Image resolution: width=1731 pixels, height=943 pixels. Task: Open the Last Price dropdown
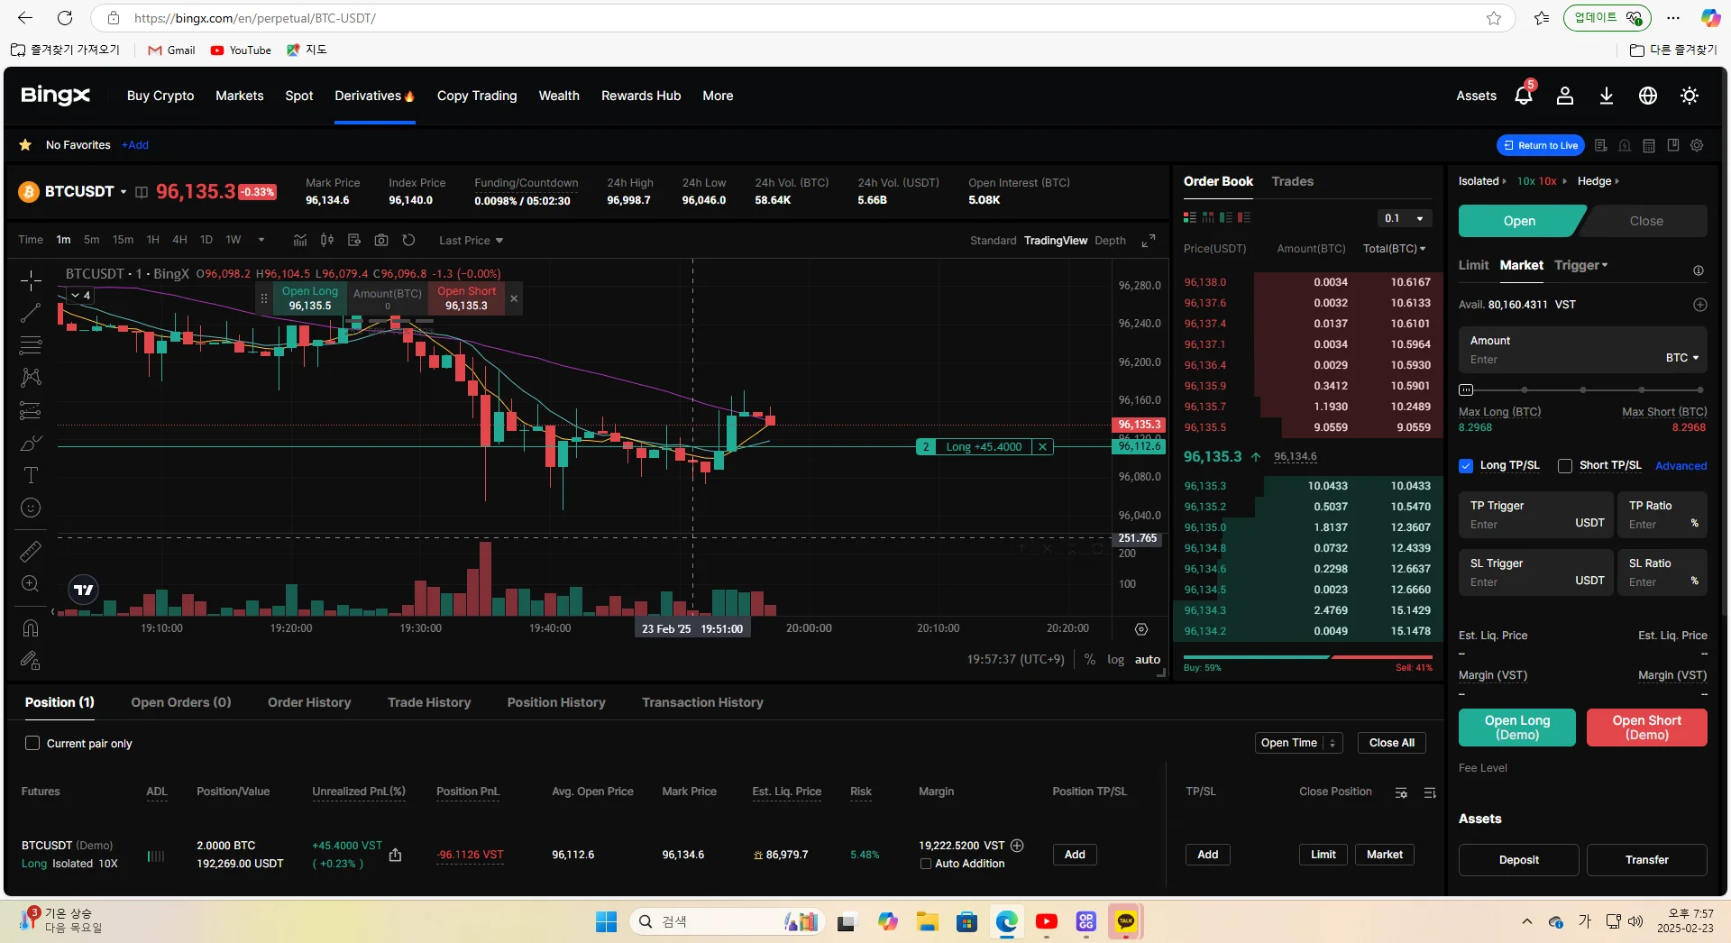coord(471,241)
